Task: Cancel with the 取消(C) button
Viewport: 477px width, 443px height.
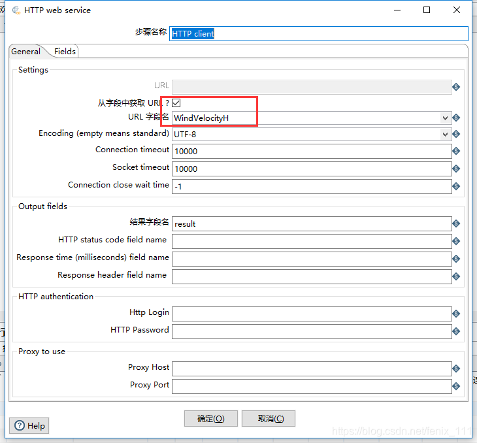Action: point(269,419)
